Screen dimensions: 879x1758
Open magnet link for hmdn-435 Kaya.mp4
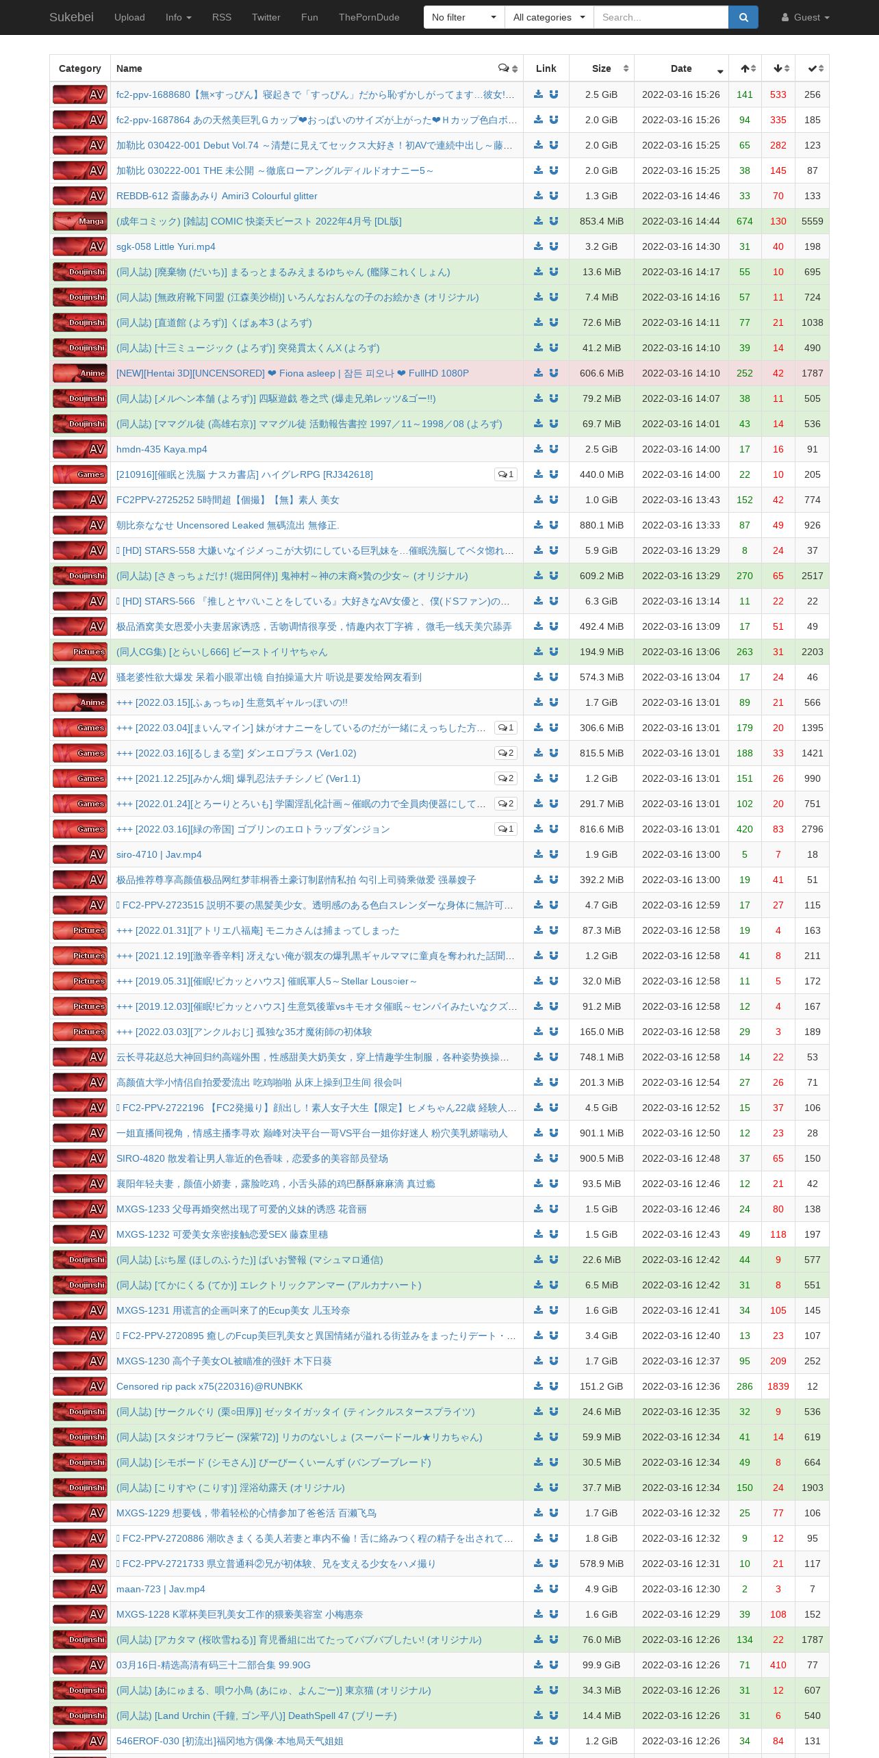(x=554, y=448)
